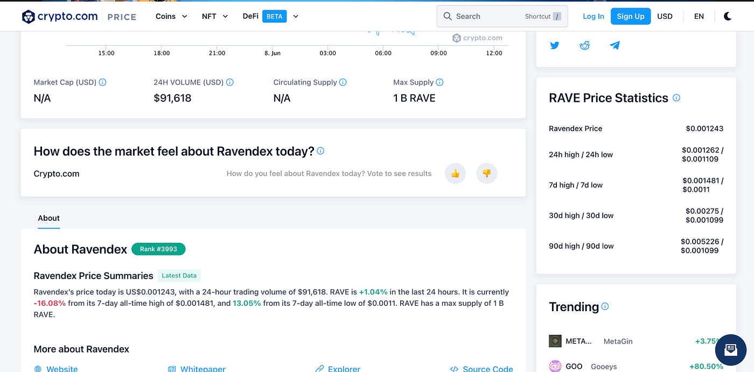Click Ravendex Price $0.001243 value
The image size is (754, 372).
tap(704, 128)
